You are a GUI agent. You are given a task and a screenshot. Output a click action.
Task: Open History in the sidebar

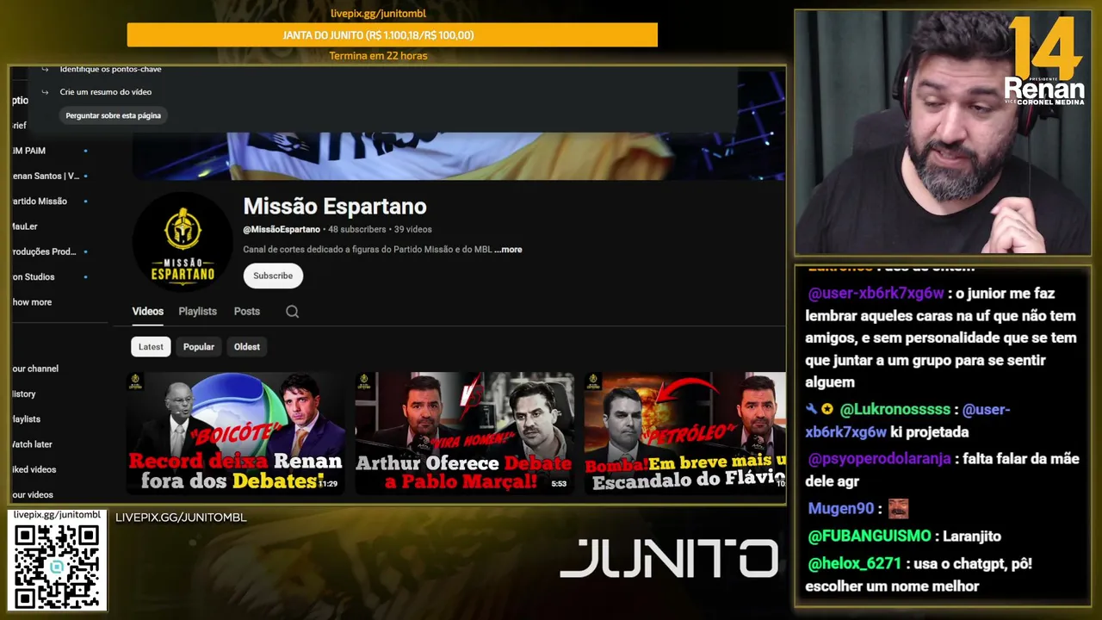pos(24,394)
